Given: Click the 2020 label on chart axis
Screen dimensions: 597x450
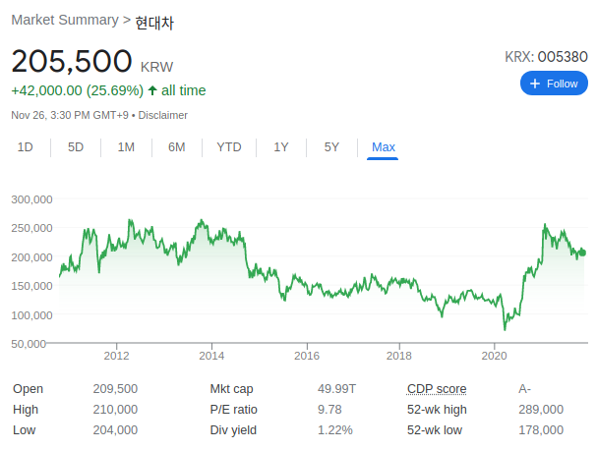Looking at the screenshot, I should (x=494, y=356).
